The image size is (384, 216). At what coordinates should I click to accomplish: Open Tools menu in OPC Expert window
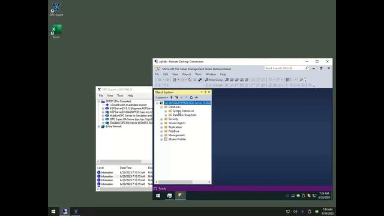[120, 95]
